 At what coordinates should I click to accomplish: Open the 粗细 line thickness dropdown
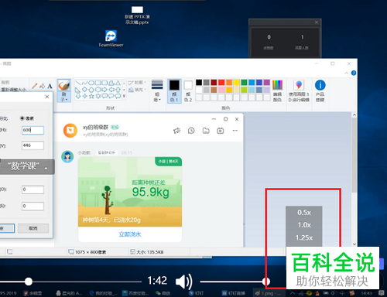[x=157, y=90]
